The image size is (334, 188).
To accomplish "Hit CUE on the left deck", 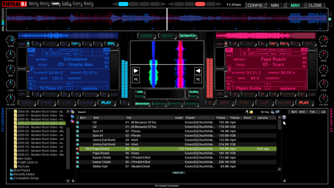I will point(66,103).
